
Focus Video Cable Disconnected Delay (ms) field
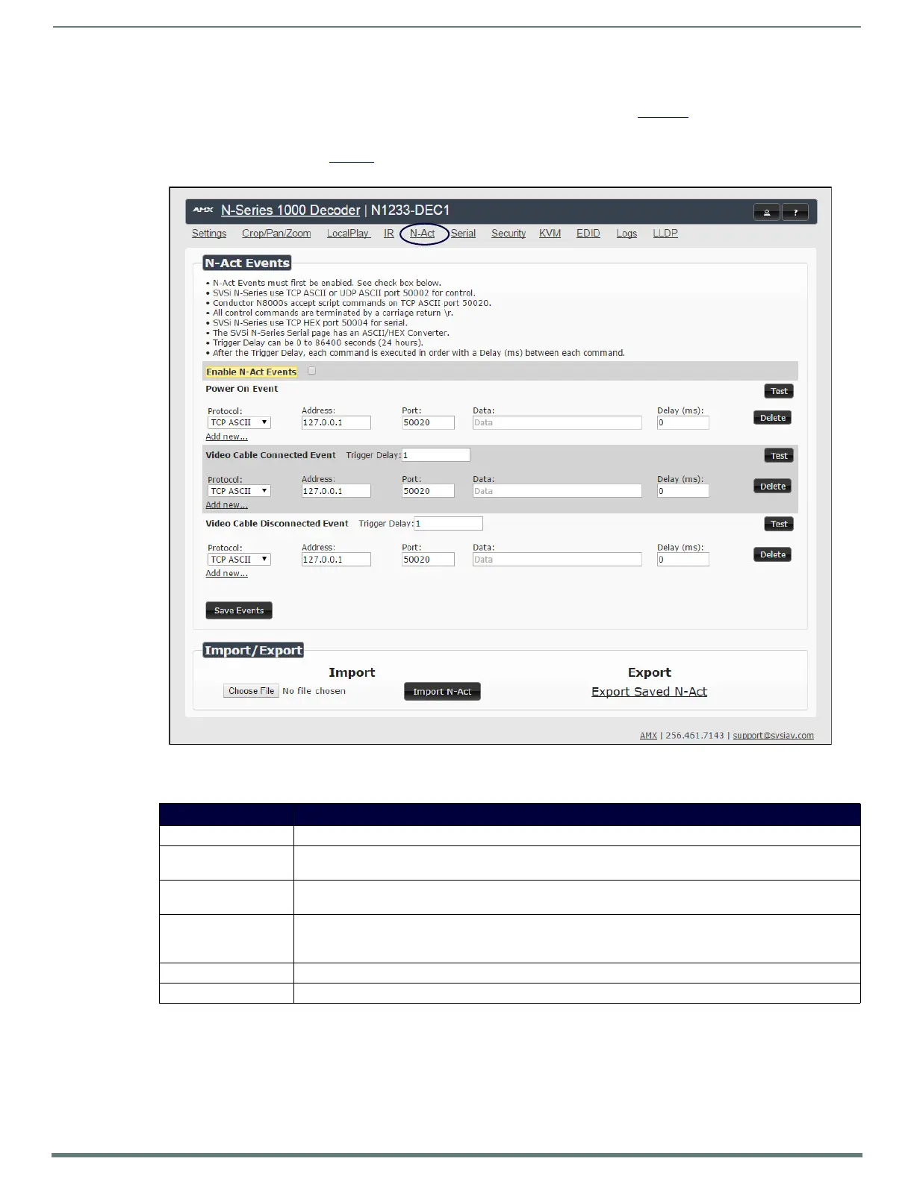point(683,560)
